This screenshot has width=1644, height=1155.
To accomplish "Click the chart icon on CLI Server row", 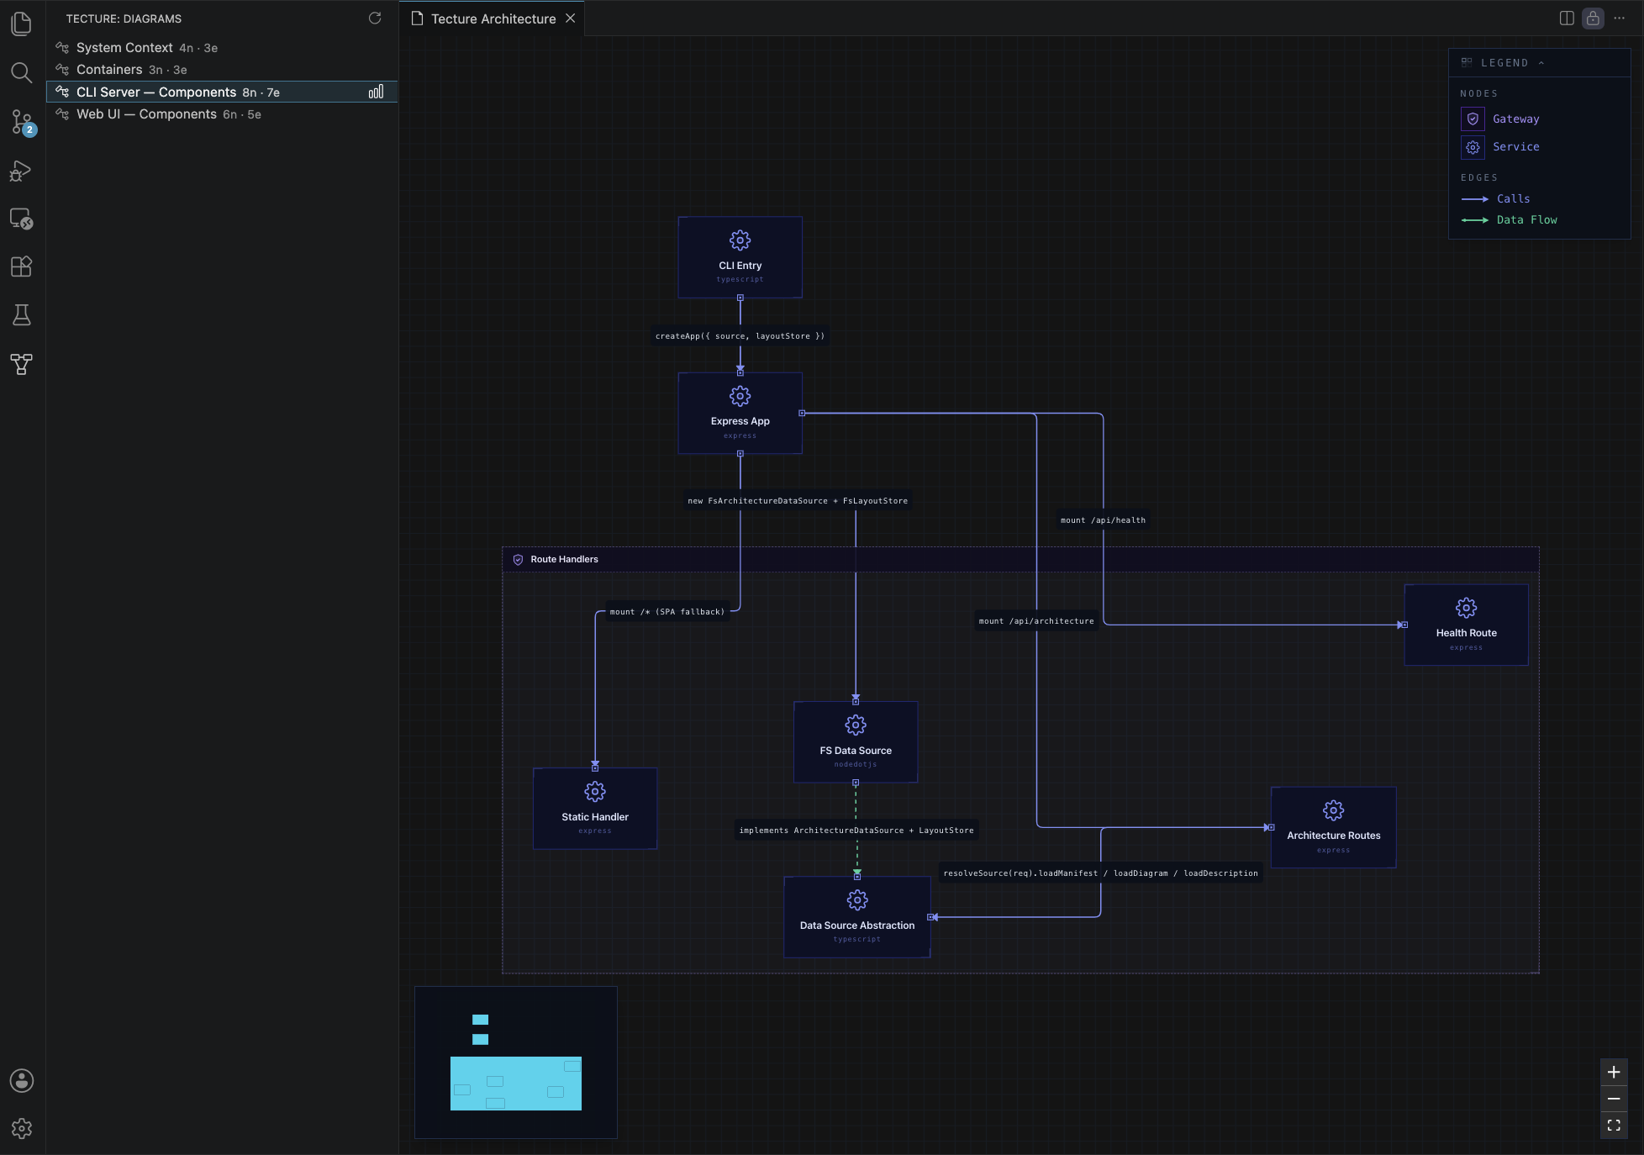I will point(376,92).
